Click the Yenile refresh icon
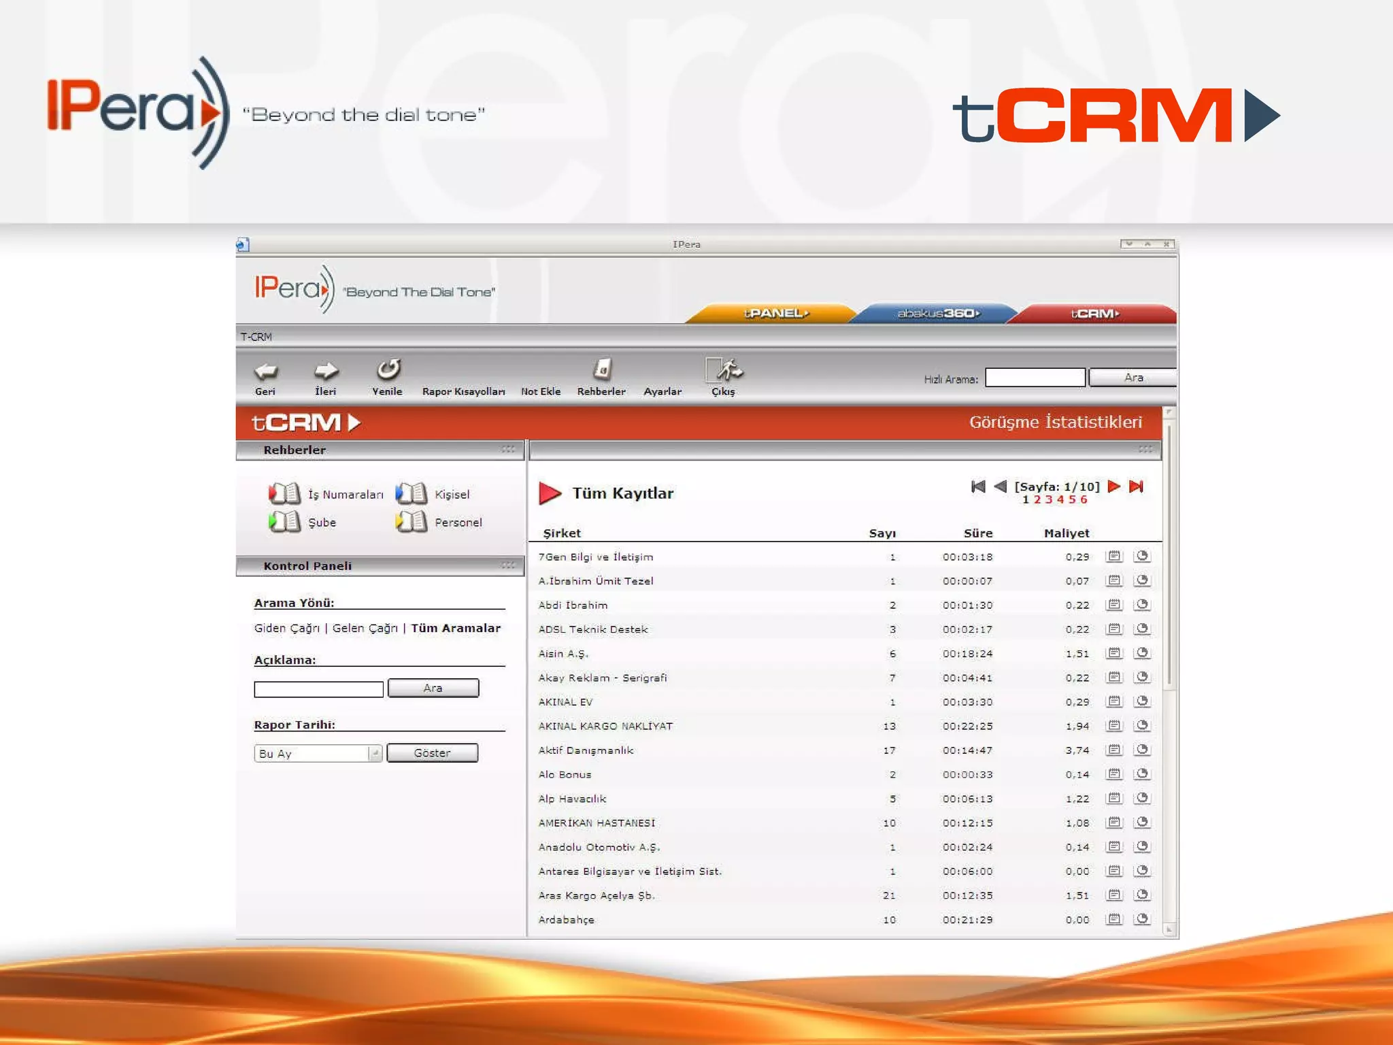Image resolution: width=1393 pixels, height=1045 pixels. [388, 369]
